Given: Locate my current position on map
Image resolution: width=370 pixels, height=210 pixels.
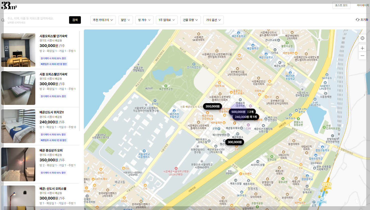Looking at the screenshot, I should 362,38.
